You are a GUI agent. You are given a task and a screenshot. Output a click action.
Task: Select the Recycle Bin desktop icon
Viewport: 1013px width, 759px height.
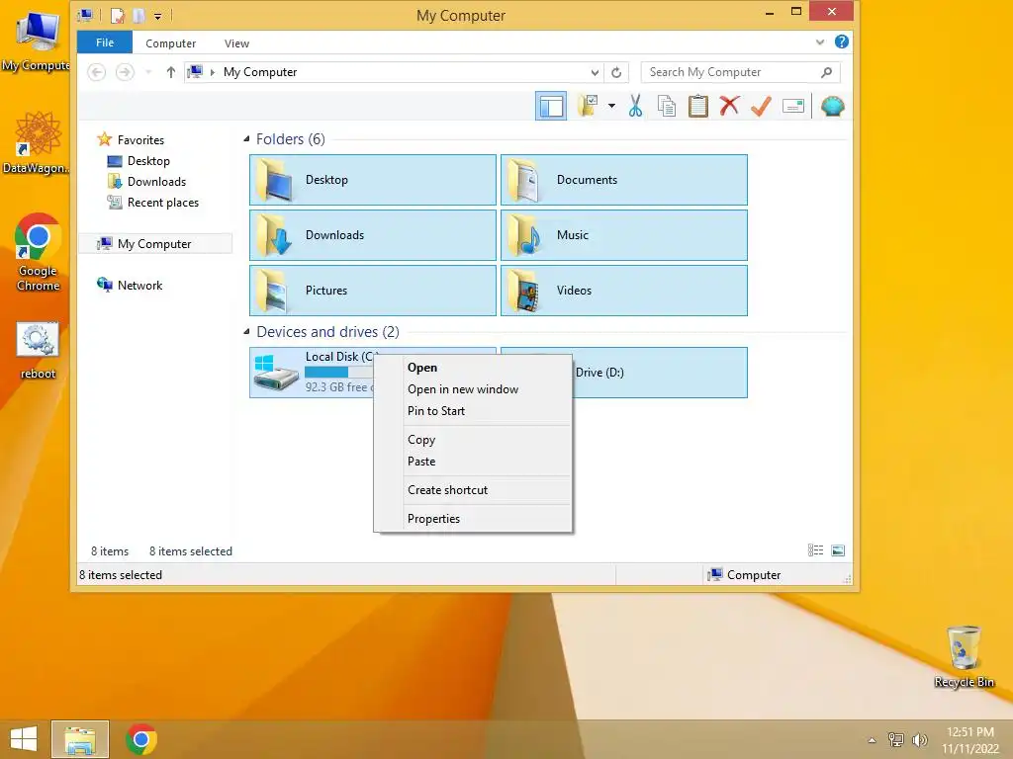pyautogui.click(x=964, y=656)
